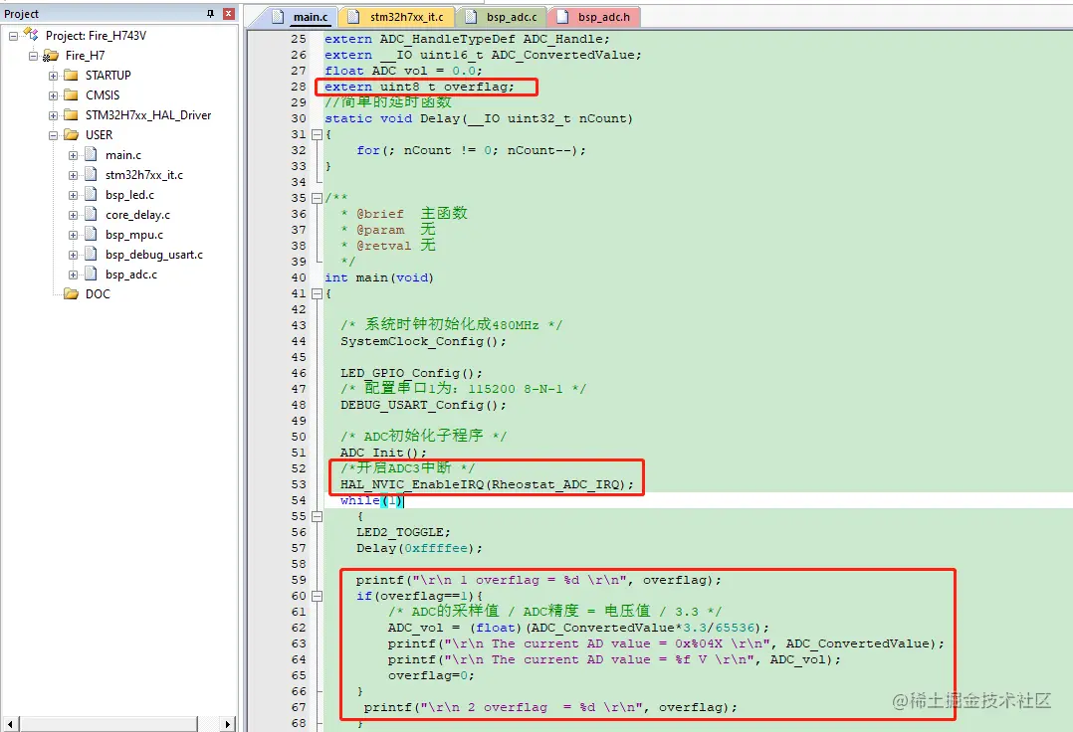Select bsp_debug_usart.c in the project tree
Screen dimensions: 1073x732
154,255
